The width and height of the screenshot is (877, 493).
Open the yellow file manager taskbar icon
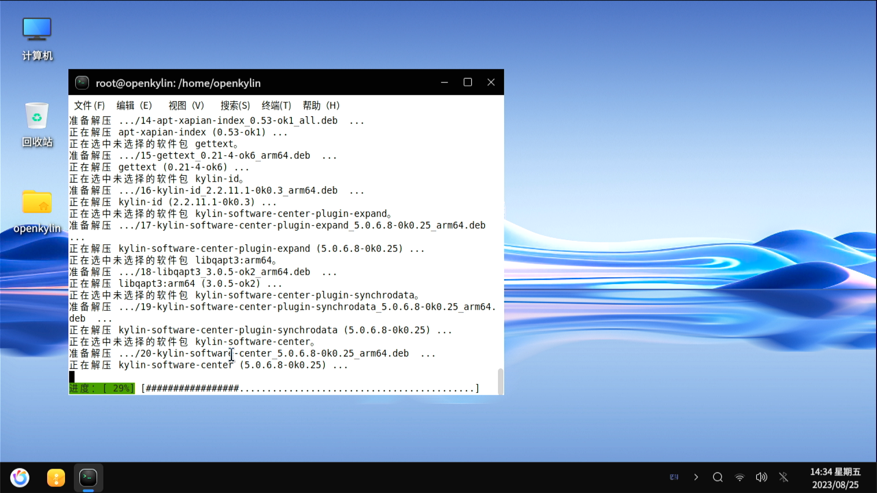56,477
